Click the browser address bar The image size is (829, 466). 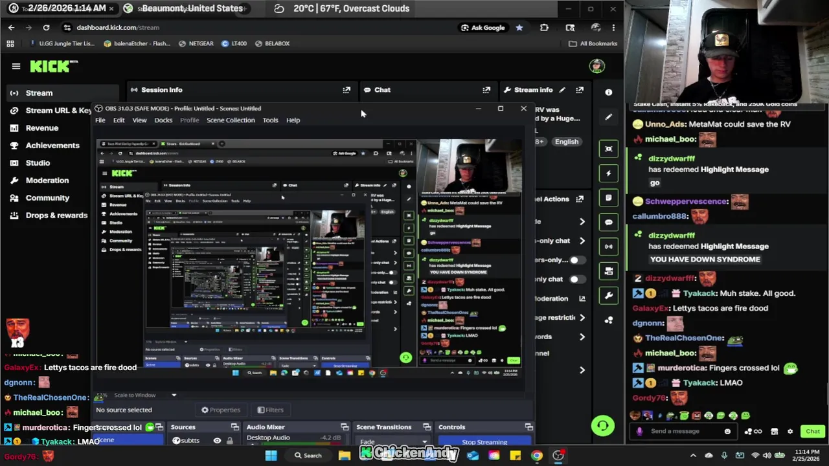(259, 28)
